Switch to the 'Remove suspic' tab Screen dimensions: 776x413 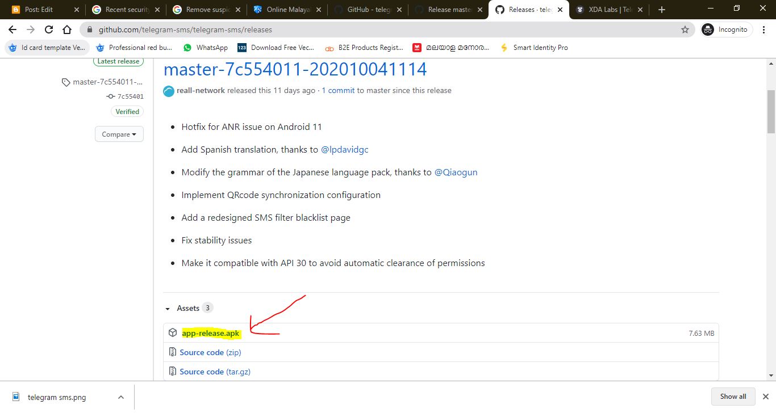208,10
